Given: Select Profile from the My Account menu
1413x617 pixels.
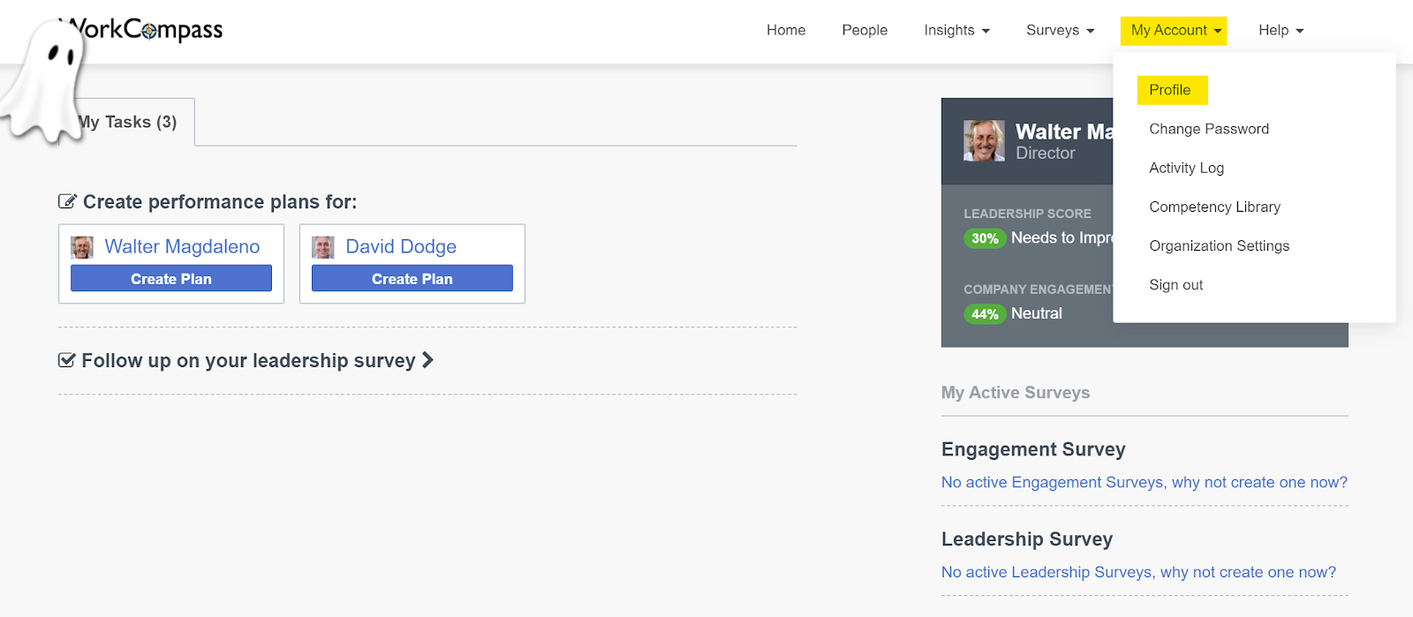Looking at the screenshot, I should [1170, 90].
